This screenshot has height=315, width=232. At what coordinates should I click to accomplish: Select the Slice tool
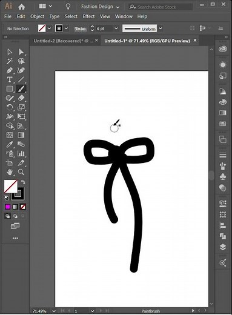point(21,163)
